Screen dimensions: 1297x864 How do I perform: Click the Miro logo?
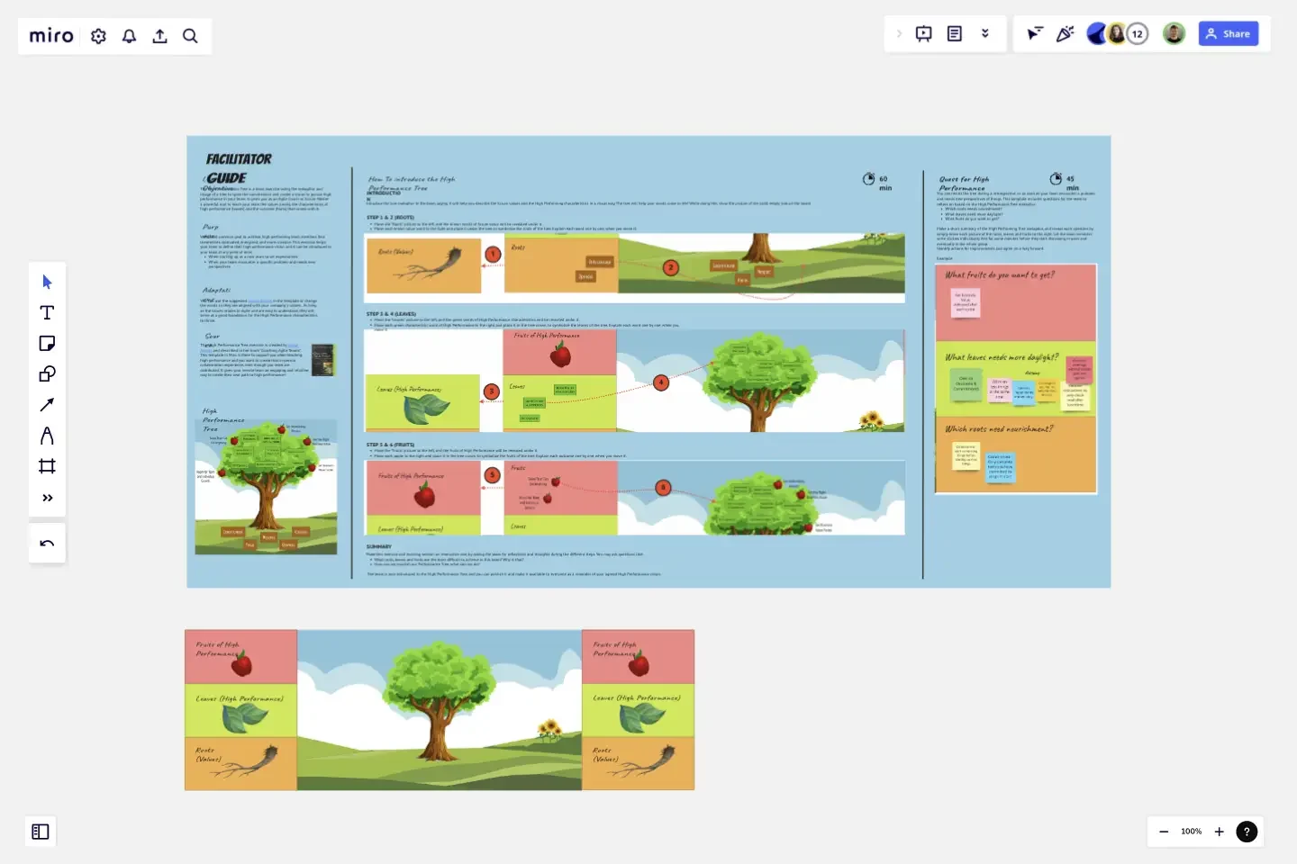pos(51,36)
